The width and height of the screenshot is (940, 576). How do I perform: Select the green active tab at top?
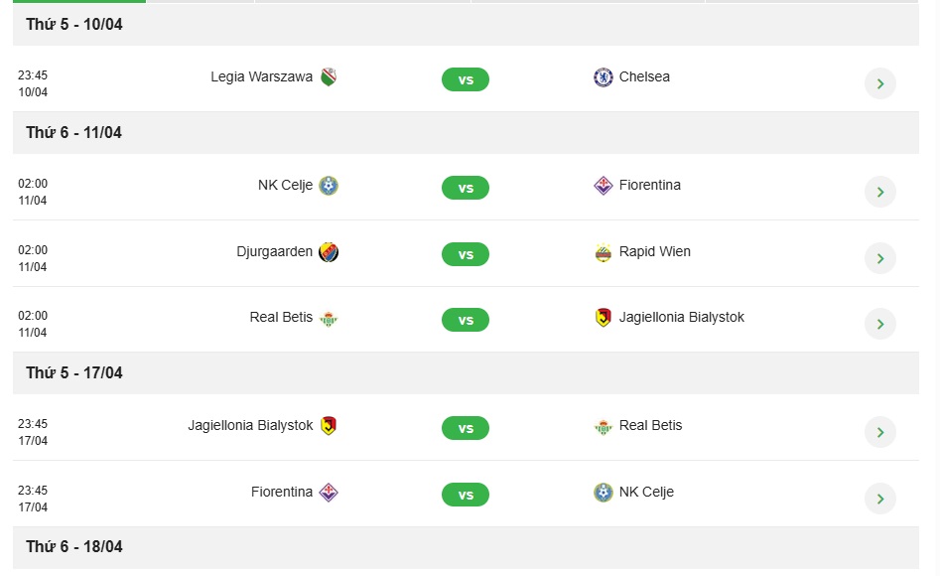click(79, 1)
